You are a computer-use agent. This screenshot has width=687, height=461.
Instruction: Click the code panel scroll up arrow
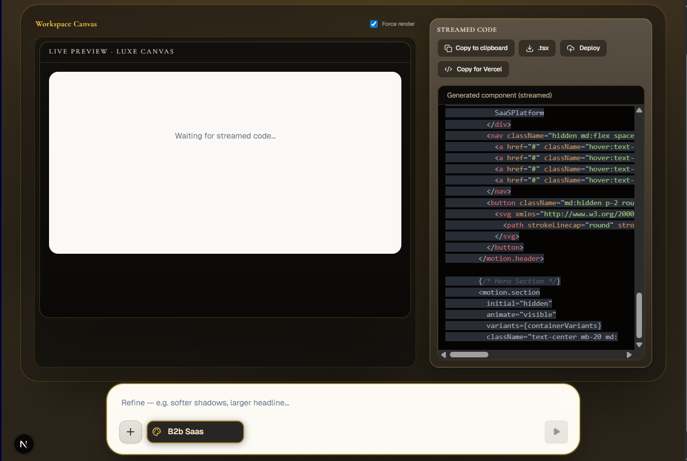[639, 110]
